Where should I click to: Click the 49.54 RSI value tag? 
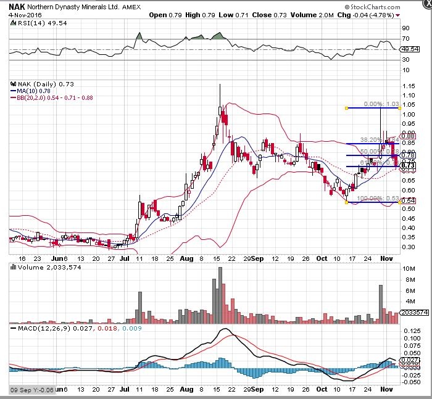click(x=408, y=48)
